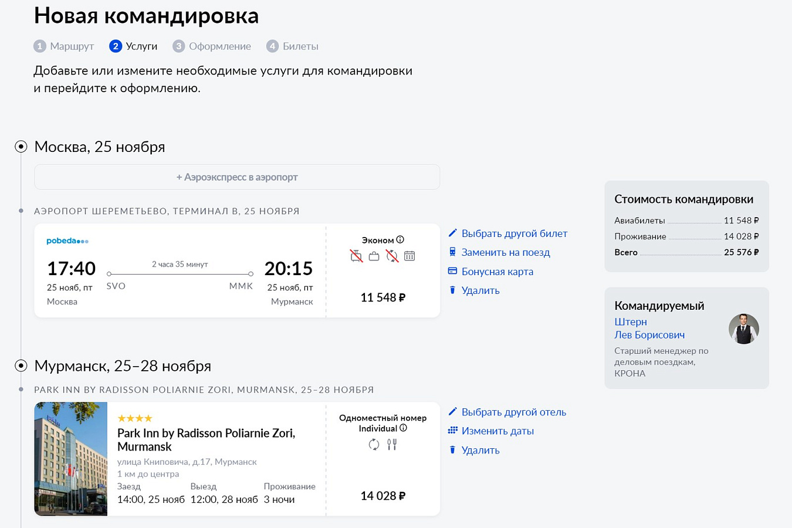The height and width of the screenshot is (528, 792).
Task: Click the card icon near Бонусная карта
Action: (452, 271)
